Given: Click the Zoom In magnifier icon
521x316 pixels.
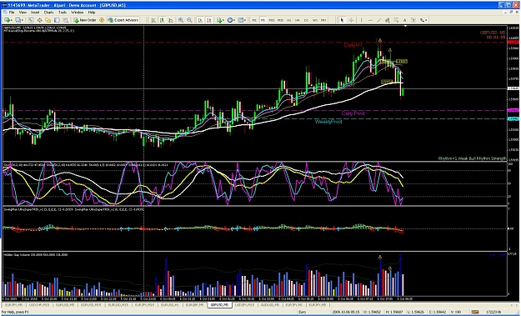Looking at the screenshot, I should 181,20.
